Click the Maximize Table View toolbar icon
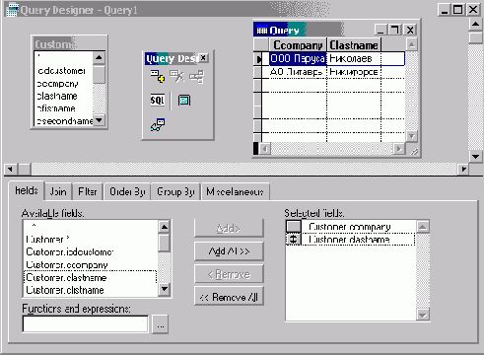Viewport: 484px width, 355px height. 184,101
